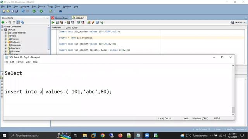Click the Explain Plan icon
Viewport: 248px width, 139px height.
(62, 22)
